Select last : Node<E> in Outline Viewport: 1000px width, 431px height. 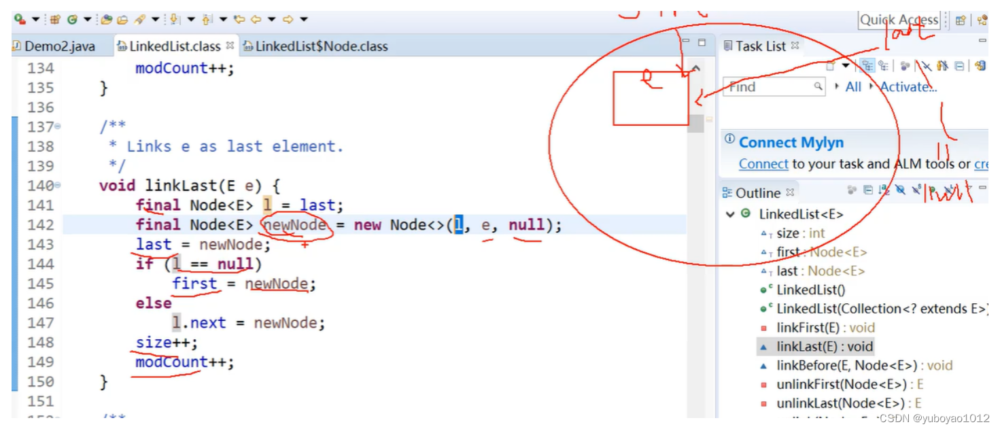click(812, 271)
